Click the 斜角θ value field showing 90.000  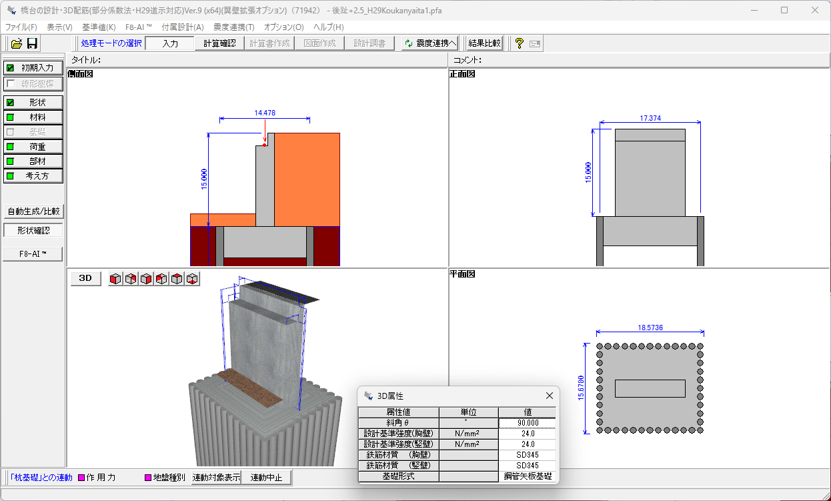[x=527, y=423]
